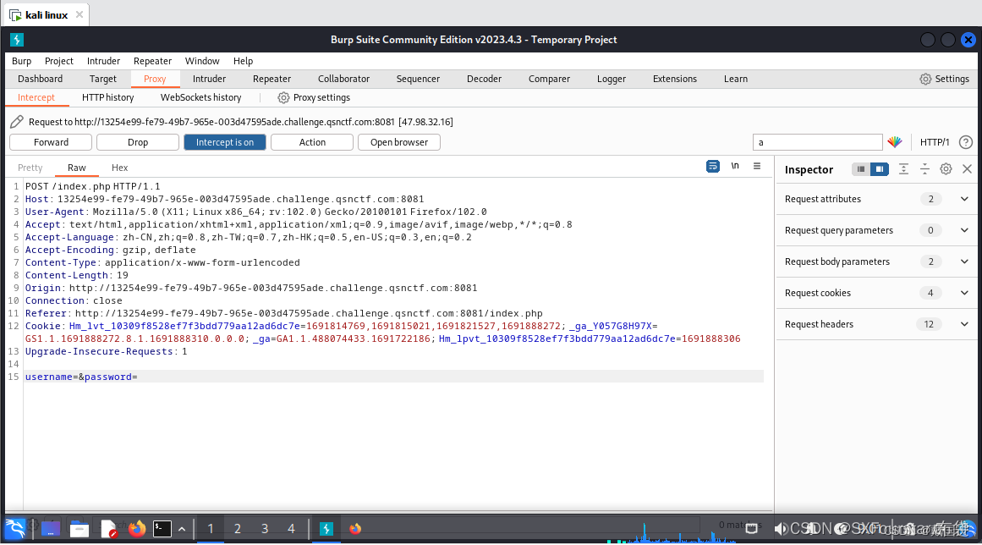The image size is (982, 545).
Task: Switch to the Extensions tab
Action: click(x=674, y=79)
